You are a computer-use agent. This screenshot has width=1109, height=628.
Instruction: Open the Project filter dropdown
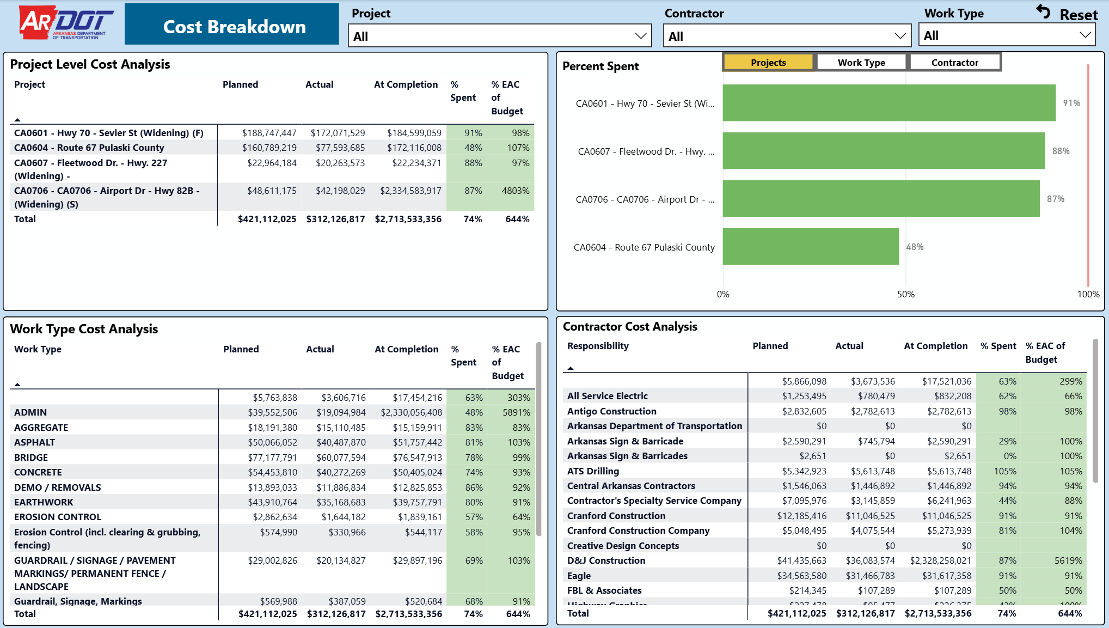tap(500, 36)
